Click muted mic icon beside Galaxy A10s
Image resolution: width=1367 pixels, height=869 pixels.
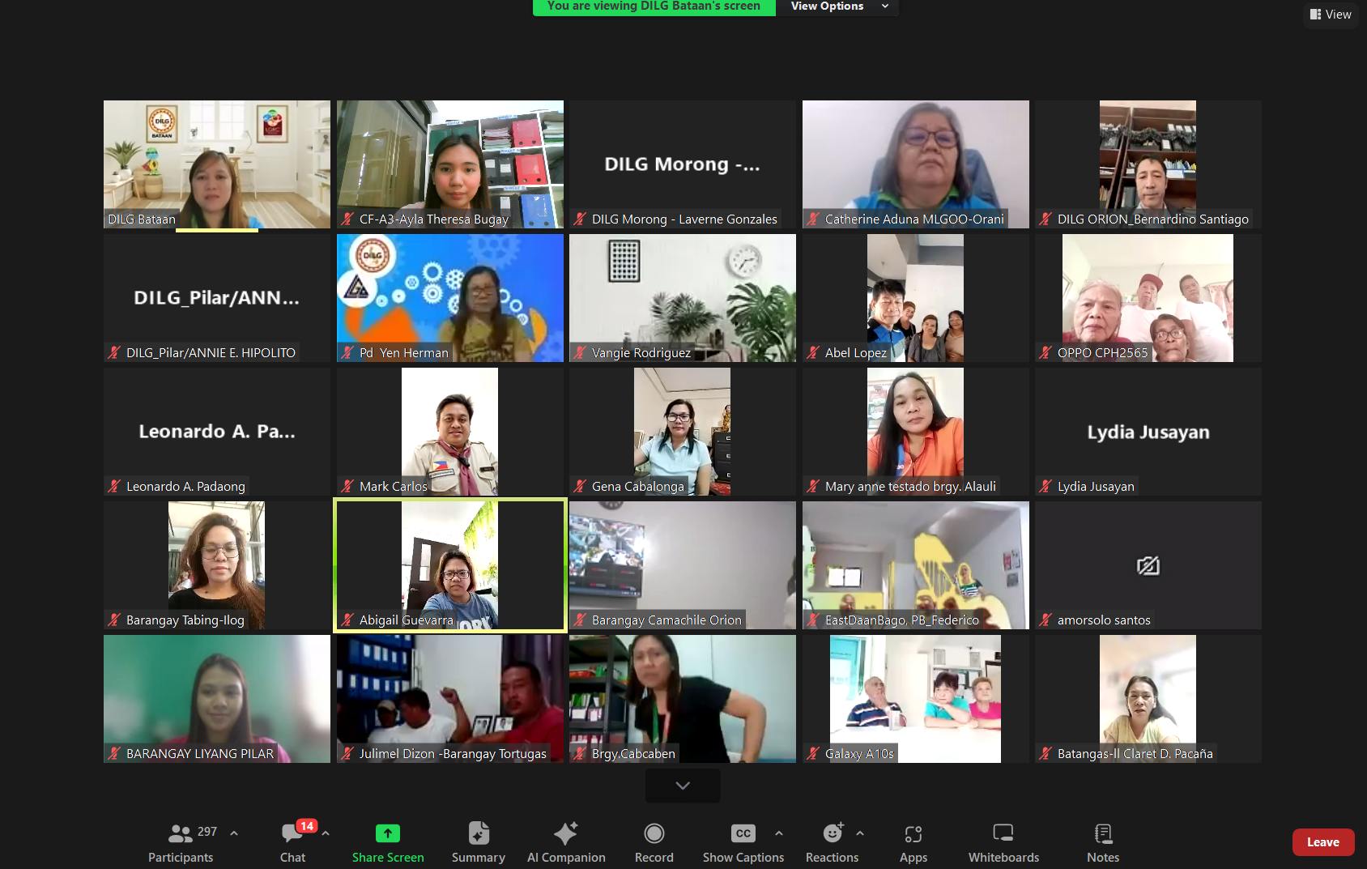coord(813,753)
